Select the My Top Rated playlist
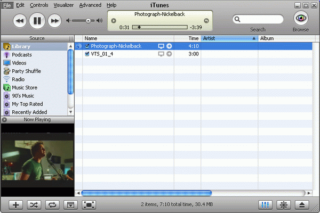 34,104
